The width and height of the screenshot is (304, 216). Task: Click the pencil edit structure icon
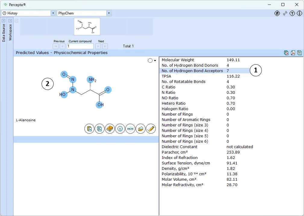pyautogui.click(x=151, y=129)
